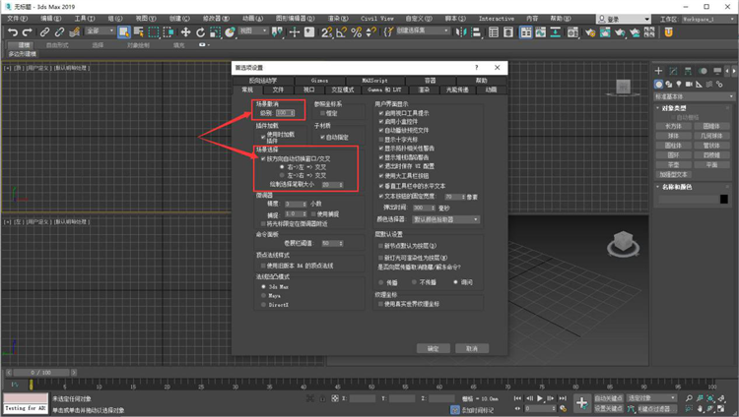Viewport: 739px width, 417px height.
Task: Open the 全部 selection filter dropdown
Action: 101,30
